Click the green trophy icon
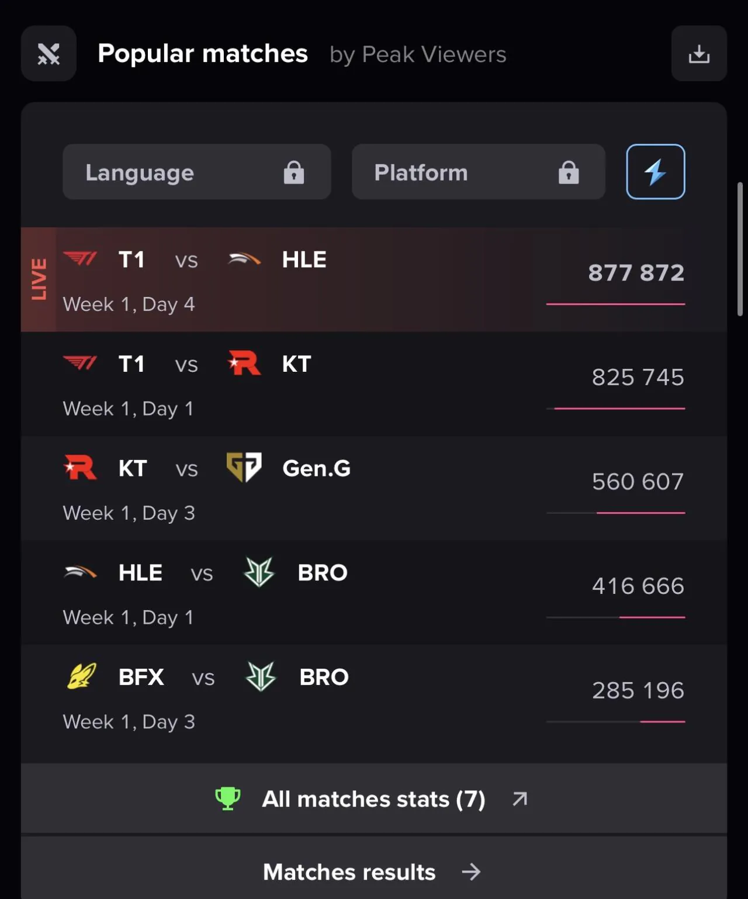748x899 pixels. pyautogui.click(x=228, y=798)
